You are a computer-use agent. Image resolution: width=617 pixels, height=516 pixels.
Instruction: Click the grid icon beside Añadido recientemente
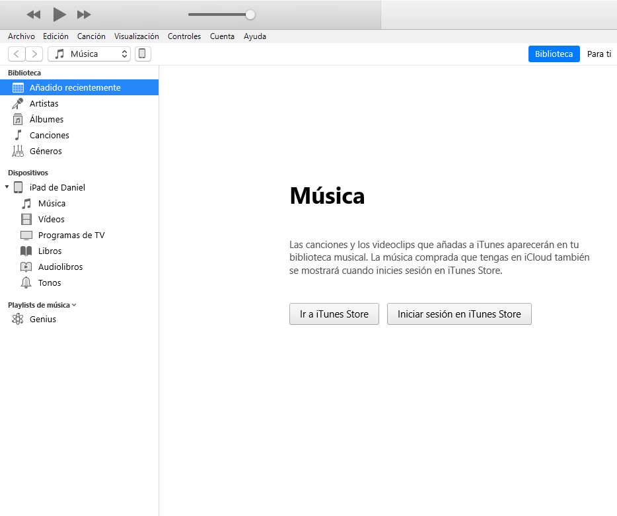[x=18, y=87]
